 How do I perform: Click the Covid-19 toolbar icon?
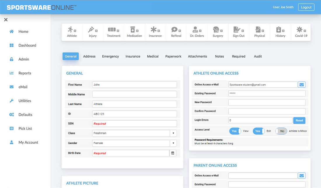[x=301, y=32]
